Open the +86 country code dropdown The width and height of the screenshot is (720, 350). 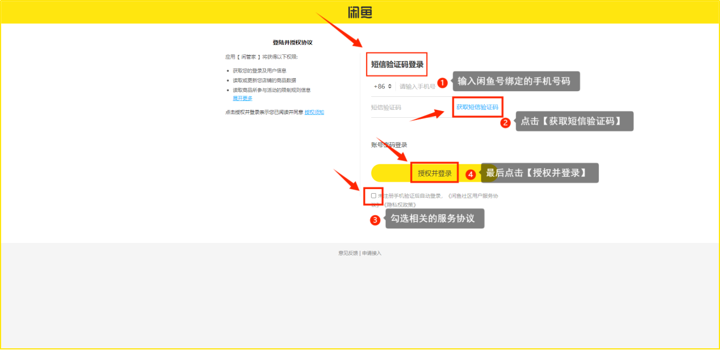pos(382,87)
